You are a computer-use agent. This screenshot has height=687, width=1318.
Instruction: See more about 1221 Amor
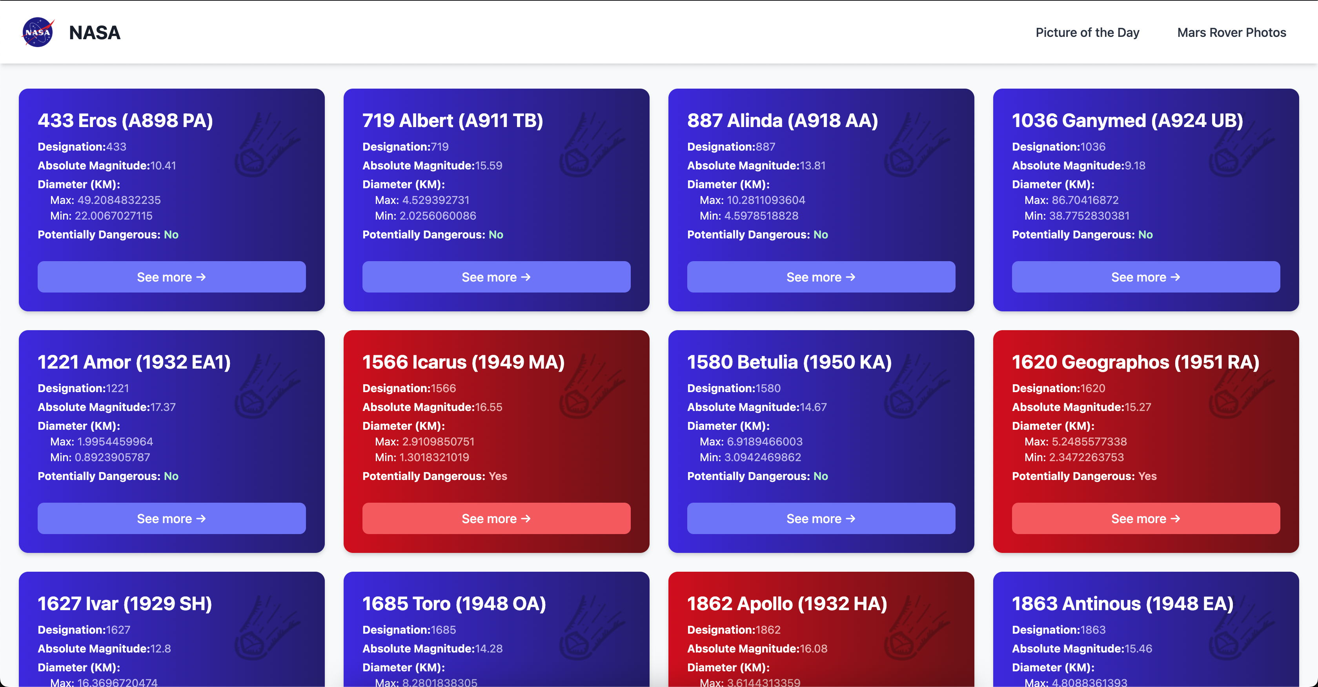click(x=171, y=518)
